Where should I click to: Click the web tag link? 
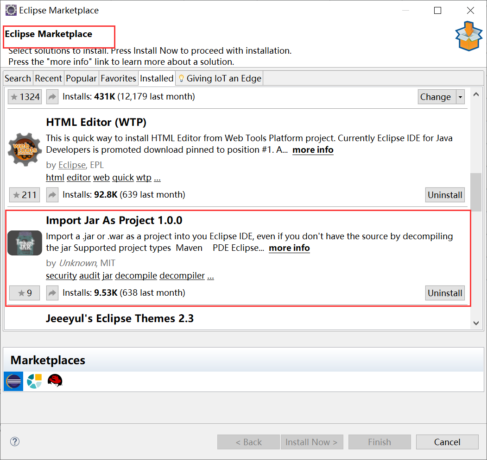pyautogui.click(x=101, y=177)
